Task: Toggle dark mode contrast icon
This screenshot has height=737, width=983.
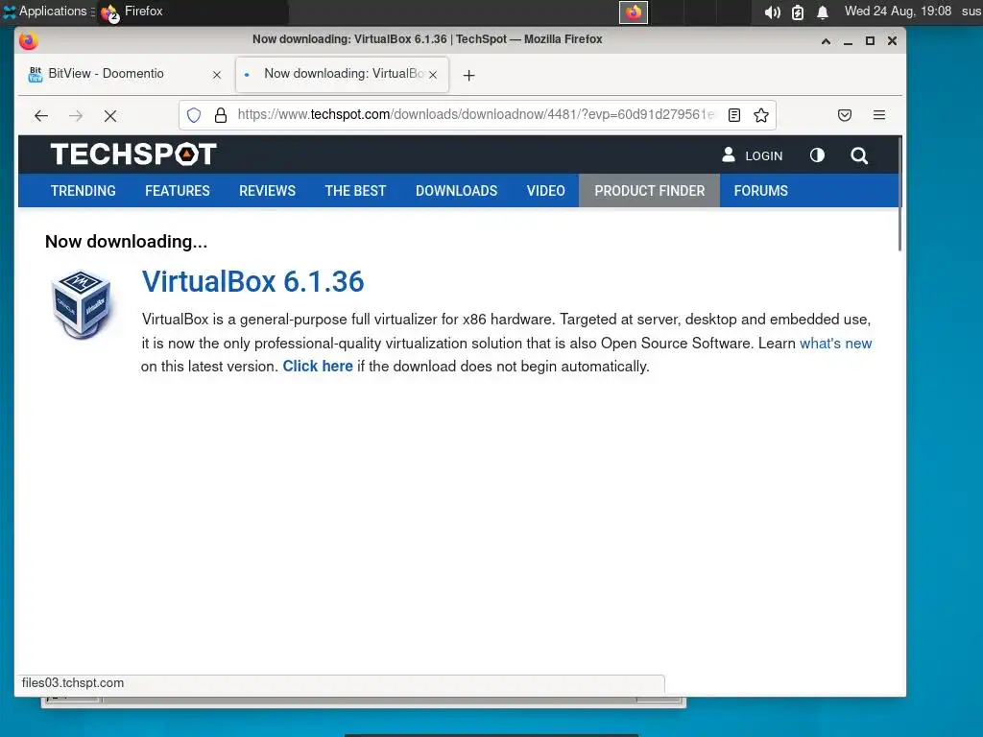Action: (x=817, y=155)
